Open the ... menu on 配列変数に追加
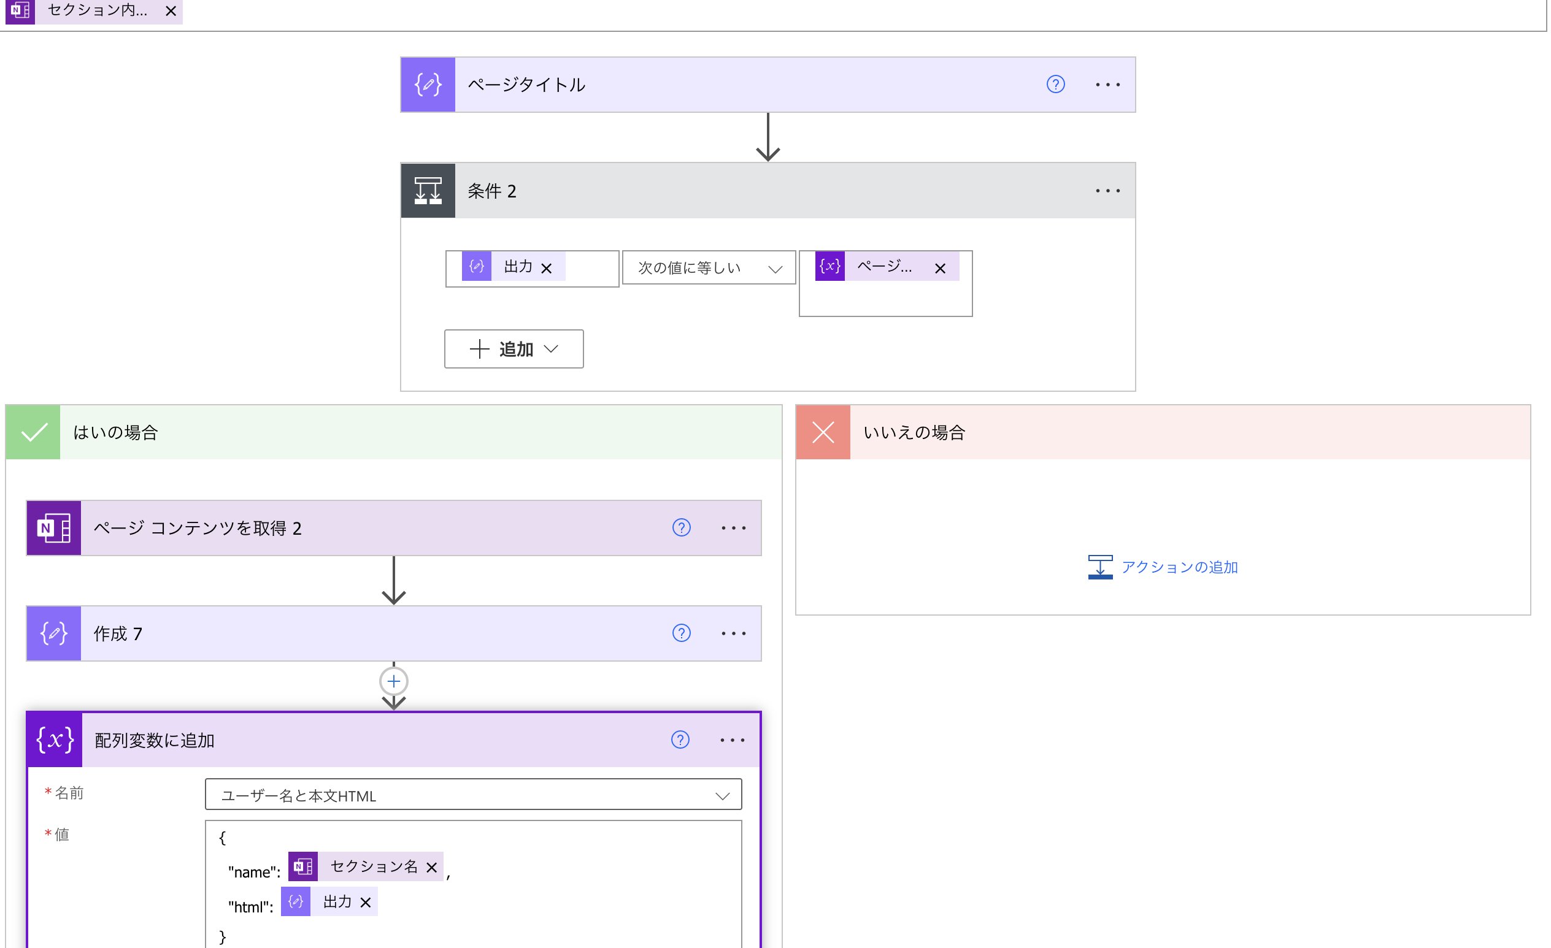 point(731,740)
